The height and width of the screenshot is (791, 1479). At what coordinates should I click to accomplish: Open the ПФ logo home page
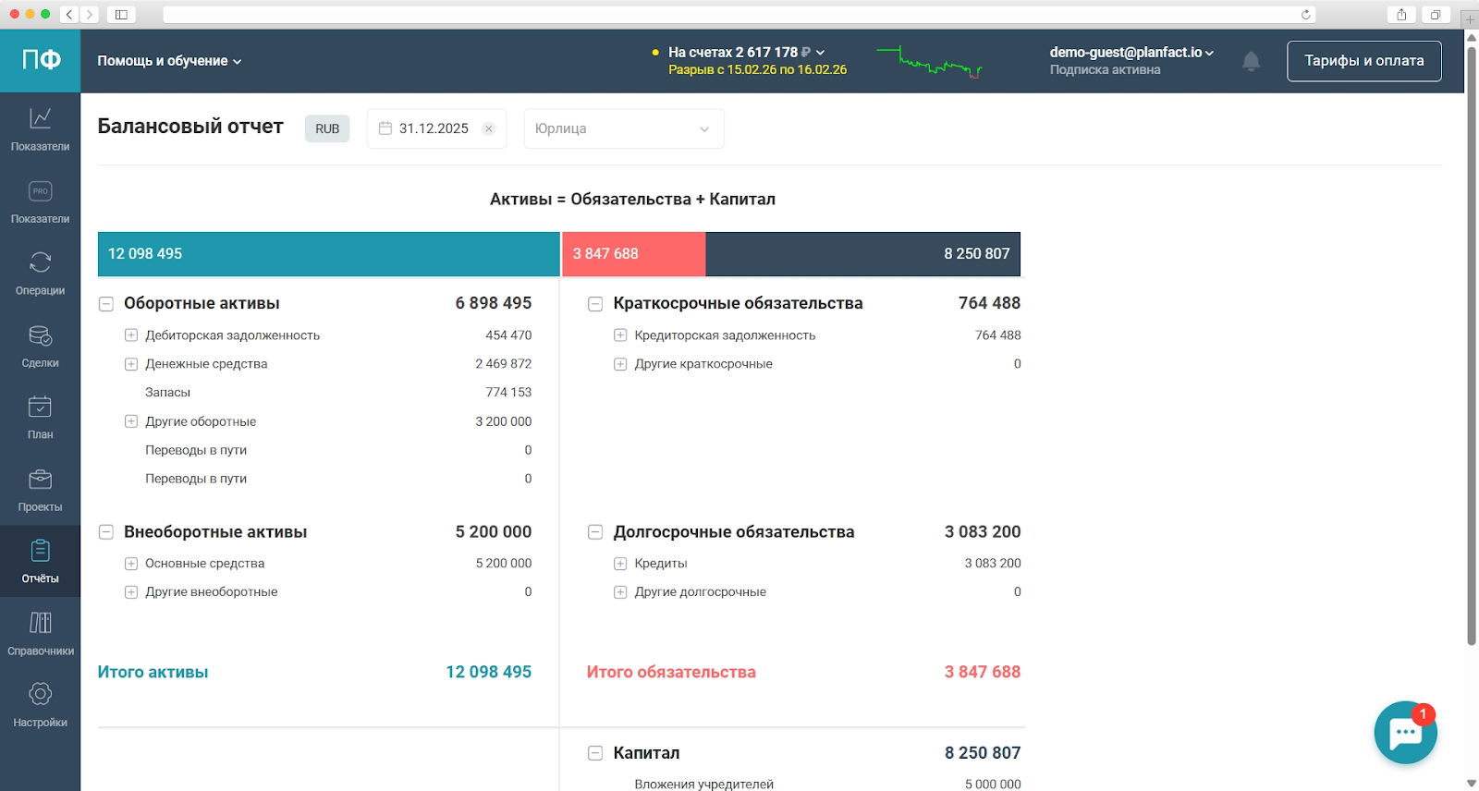(x=41, y=60)
